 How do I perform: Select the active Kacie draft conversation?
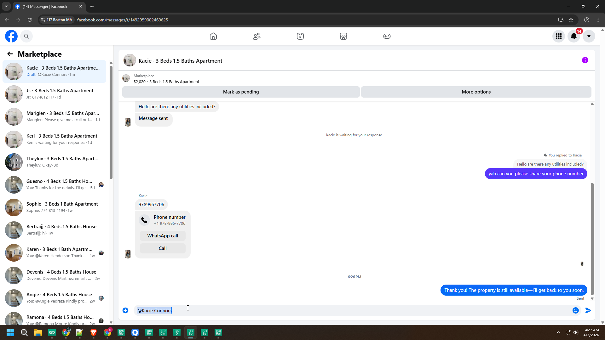[55, 71]
